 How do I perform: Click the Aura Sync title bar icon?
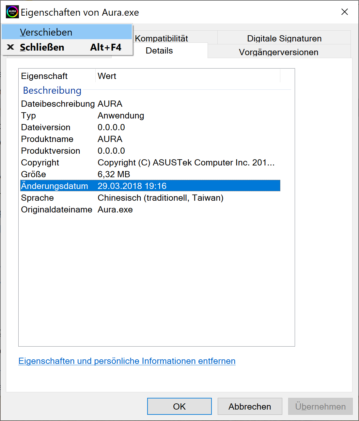12,12
